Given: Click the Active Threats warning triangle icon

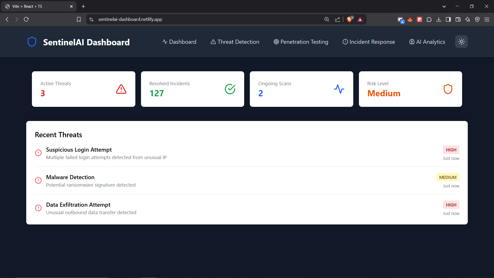Looking at the screenshot, I should [121, 89].
